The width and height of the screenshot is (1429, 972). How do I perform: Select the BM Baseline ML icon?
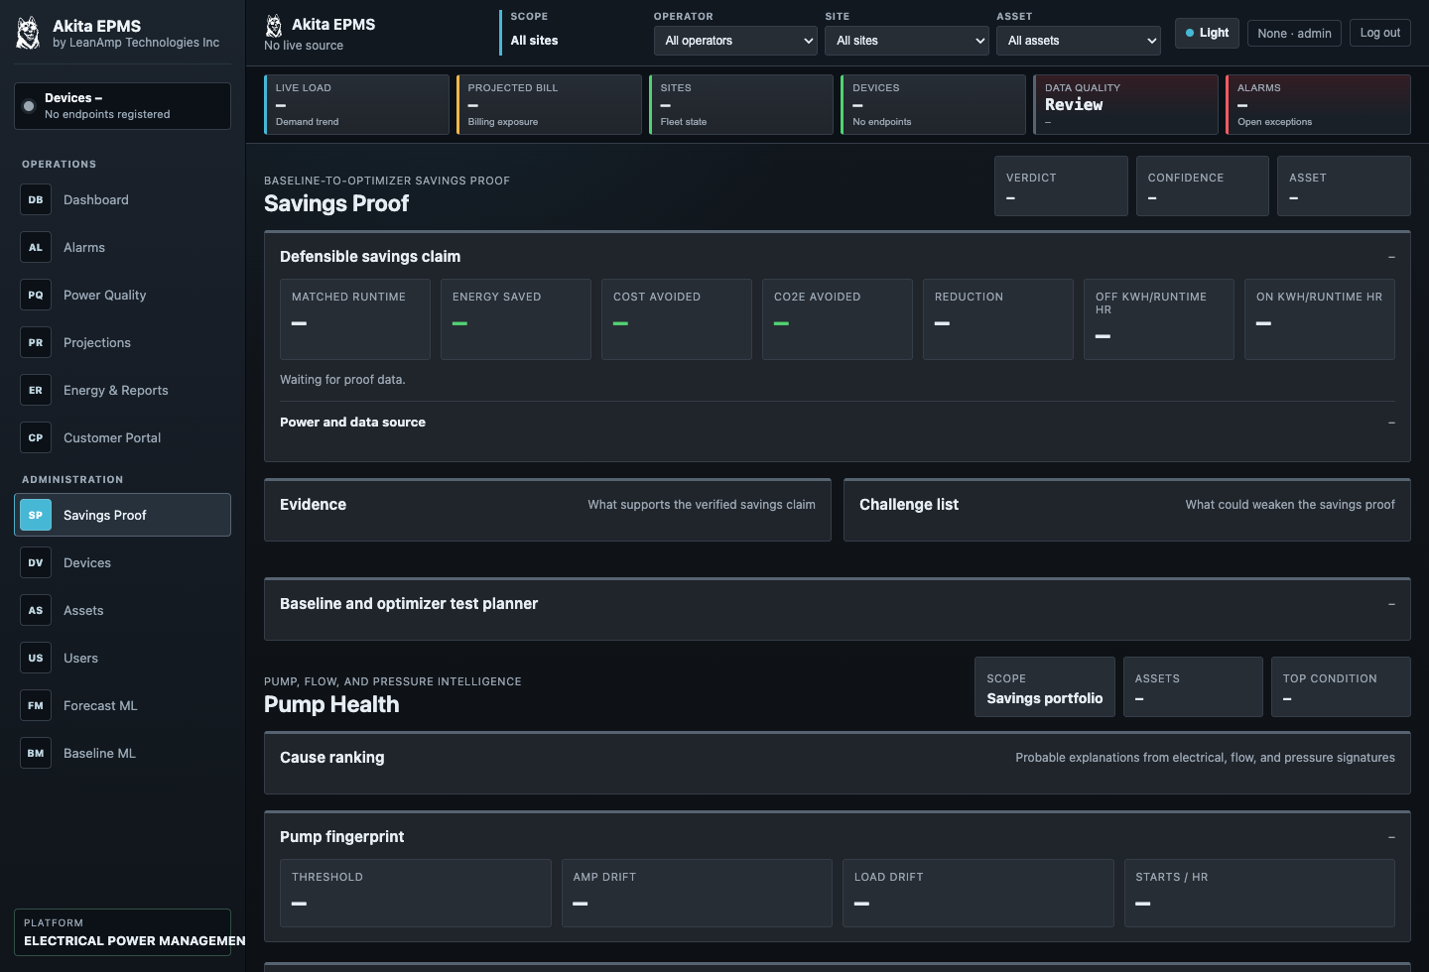tap(36, 753)
